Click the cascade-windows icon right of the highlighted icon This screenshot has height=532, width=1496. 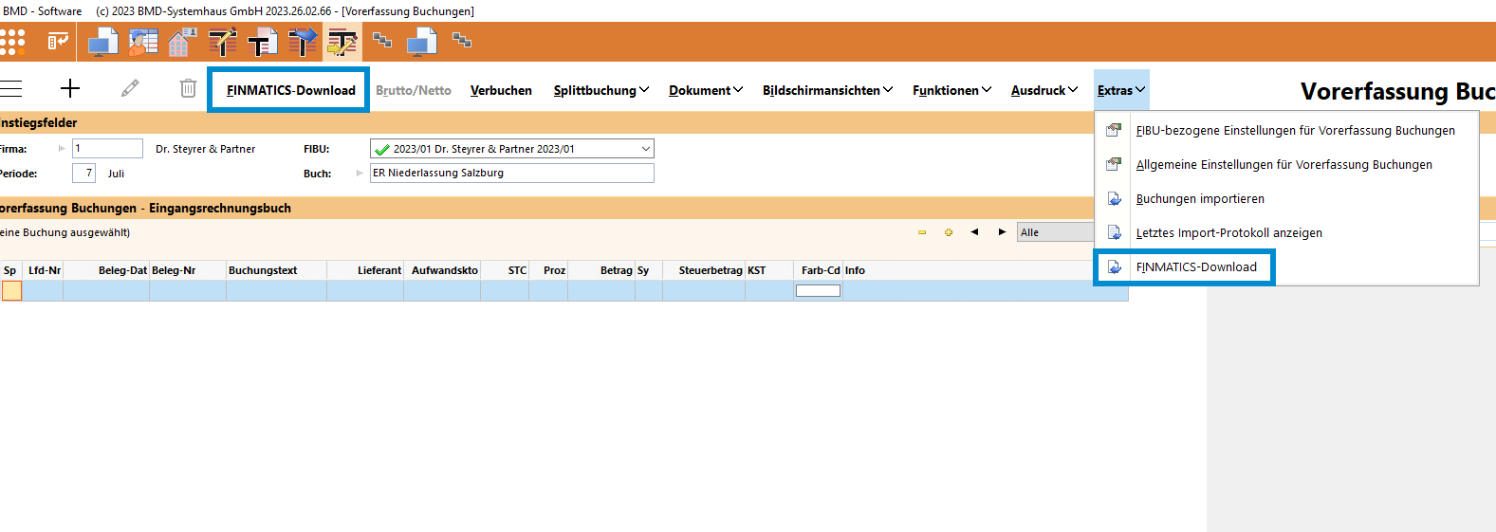382,40
